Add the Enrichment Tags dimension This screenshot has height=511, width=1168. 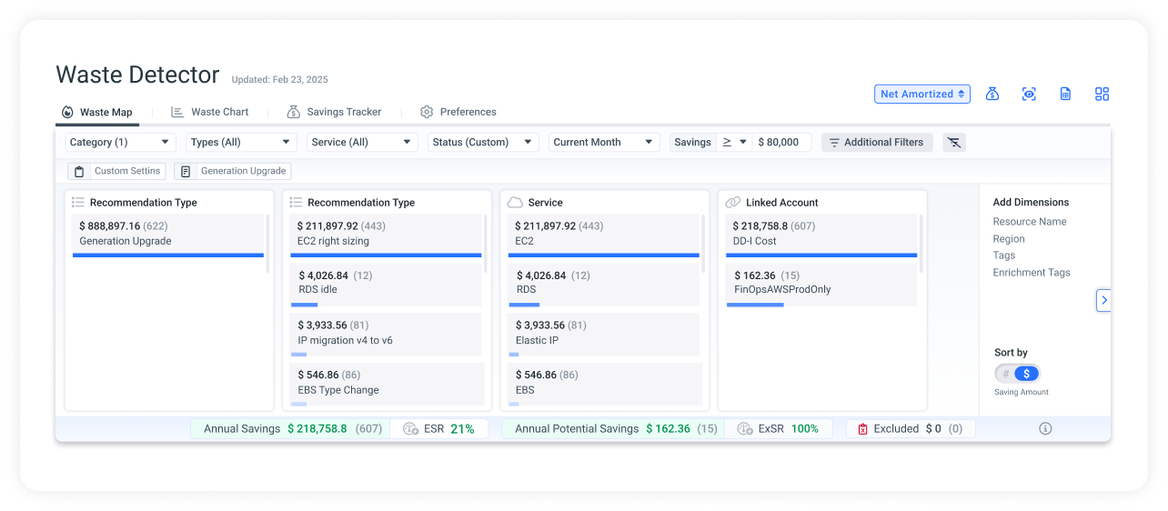tap(1032, 273)
